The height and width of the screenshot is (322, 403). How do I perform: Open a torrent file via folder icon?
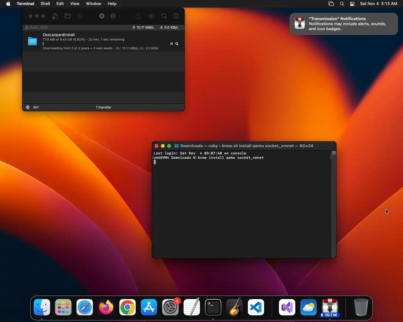(68, 16)
